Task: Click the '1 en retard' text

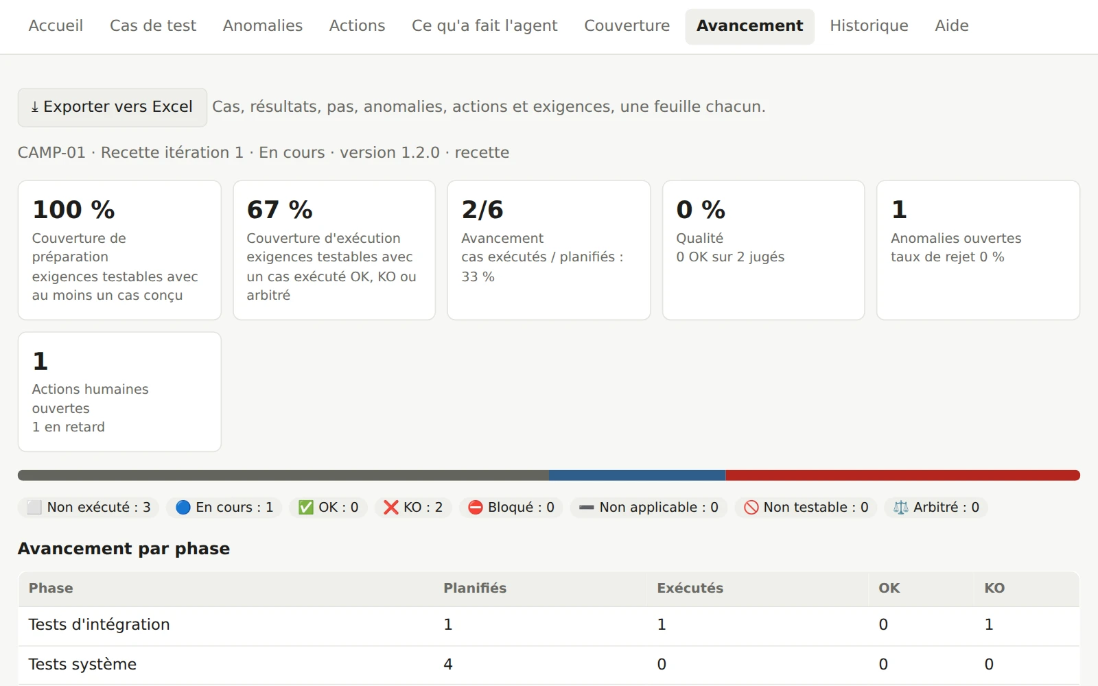Action: 69,427
